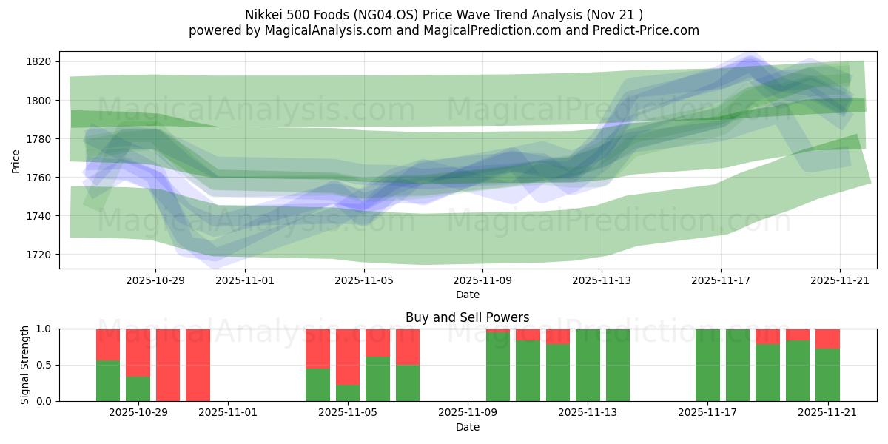Image resolution: width=888 pixels, height=444 pixels.
Task: Click the "Date" label below the signal chart
Action: coord(467,427)
